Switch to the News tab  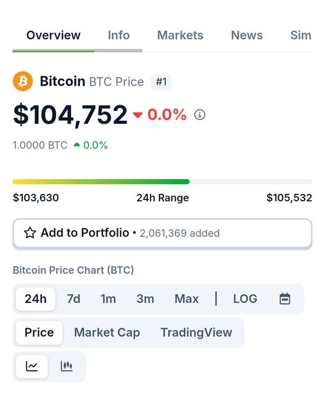(247, 35)
